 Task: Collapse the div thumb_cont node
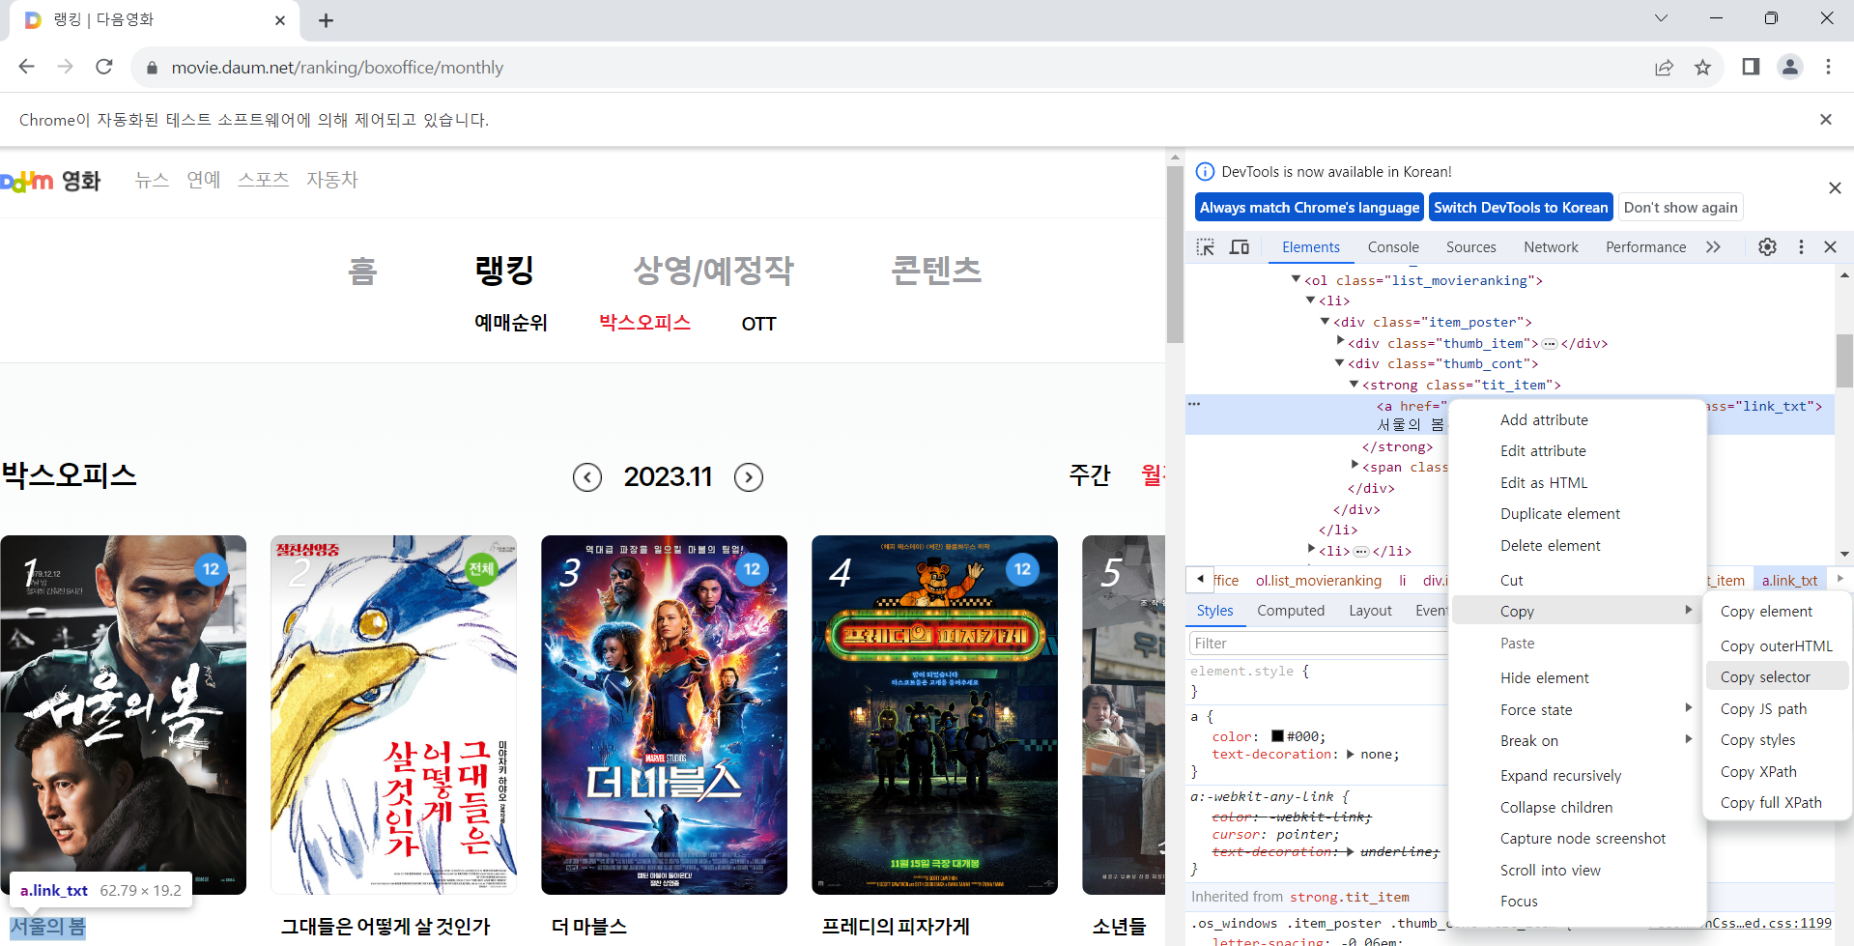click(x=1339, y=363)
